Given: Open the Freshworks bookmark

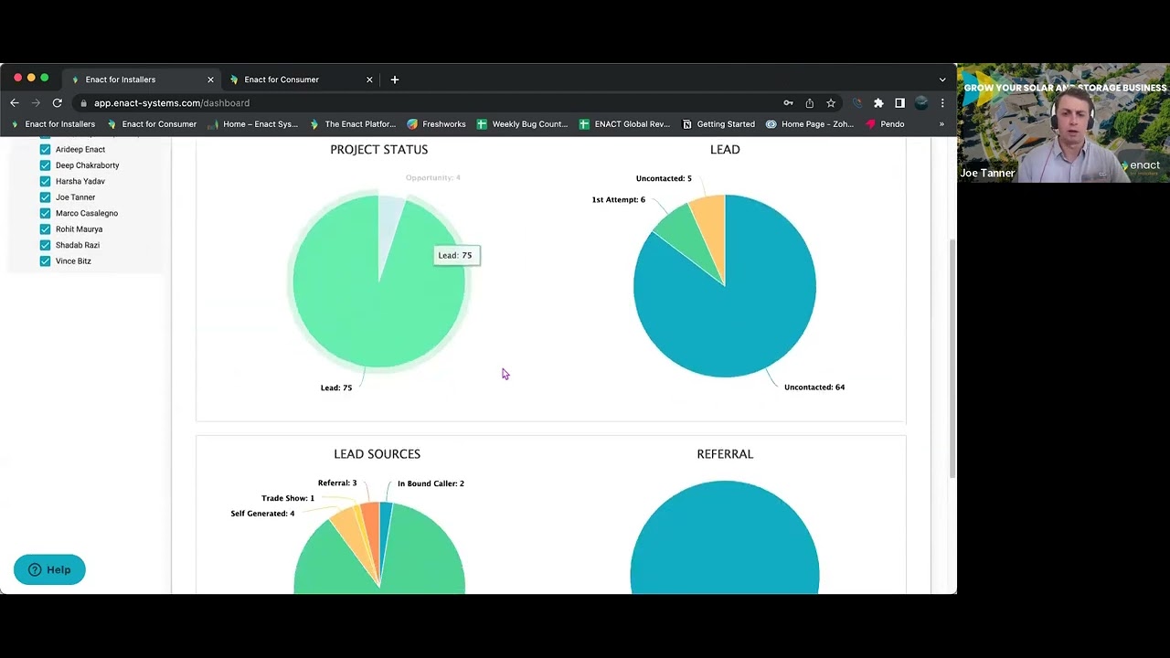Looking at the screenshot, I should coord(436,124).
